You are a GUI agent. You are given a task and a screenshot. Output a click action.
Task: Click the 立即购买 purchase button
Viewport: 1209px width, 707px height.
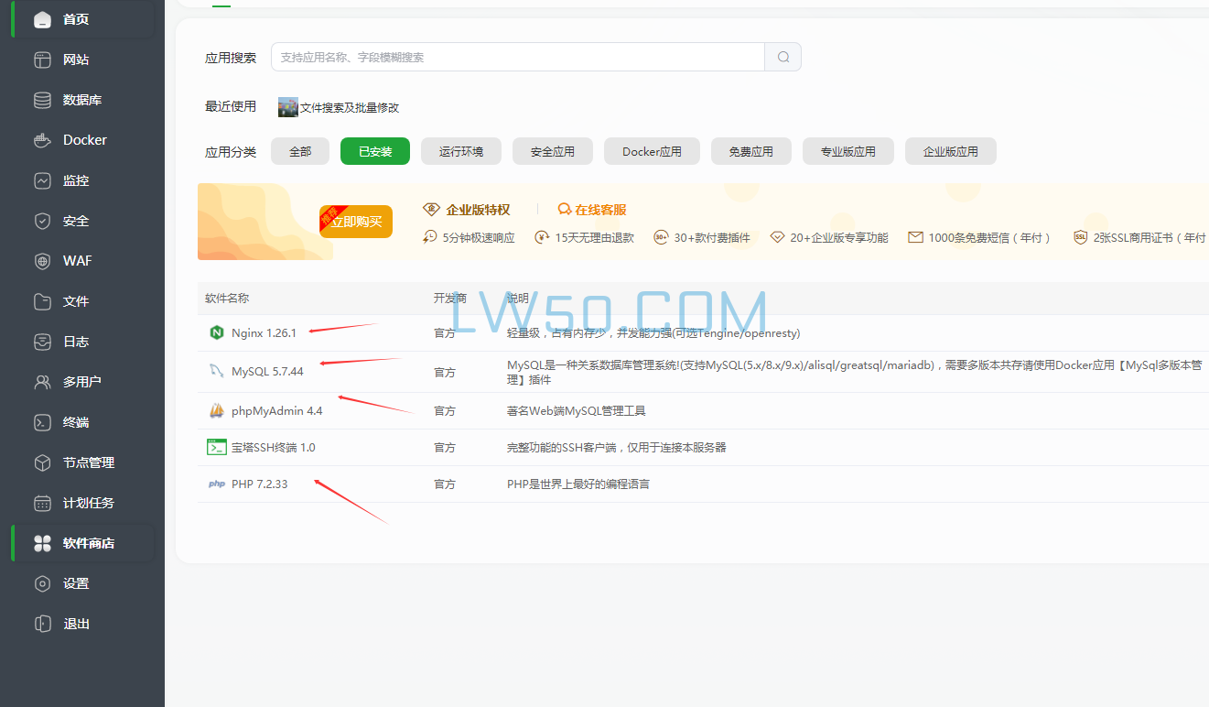(x=355, y=221)
